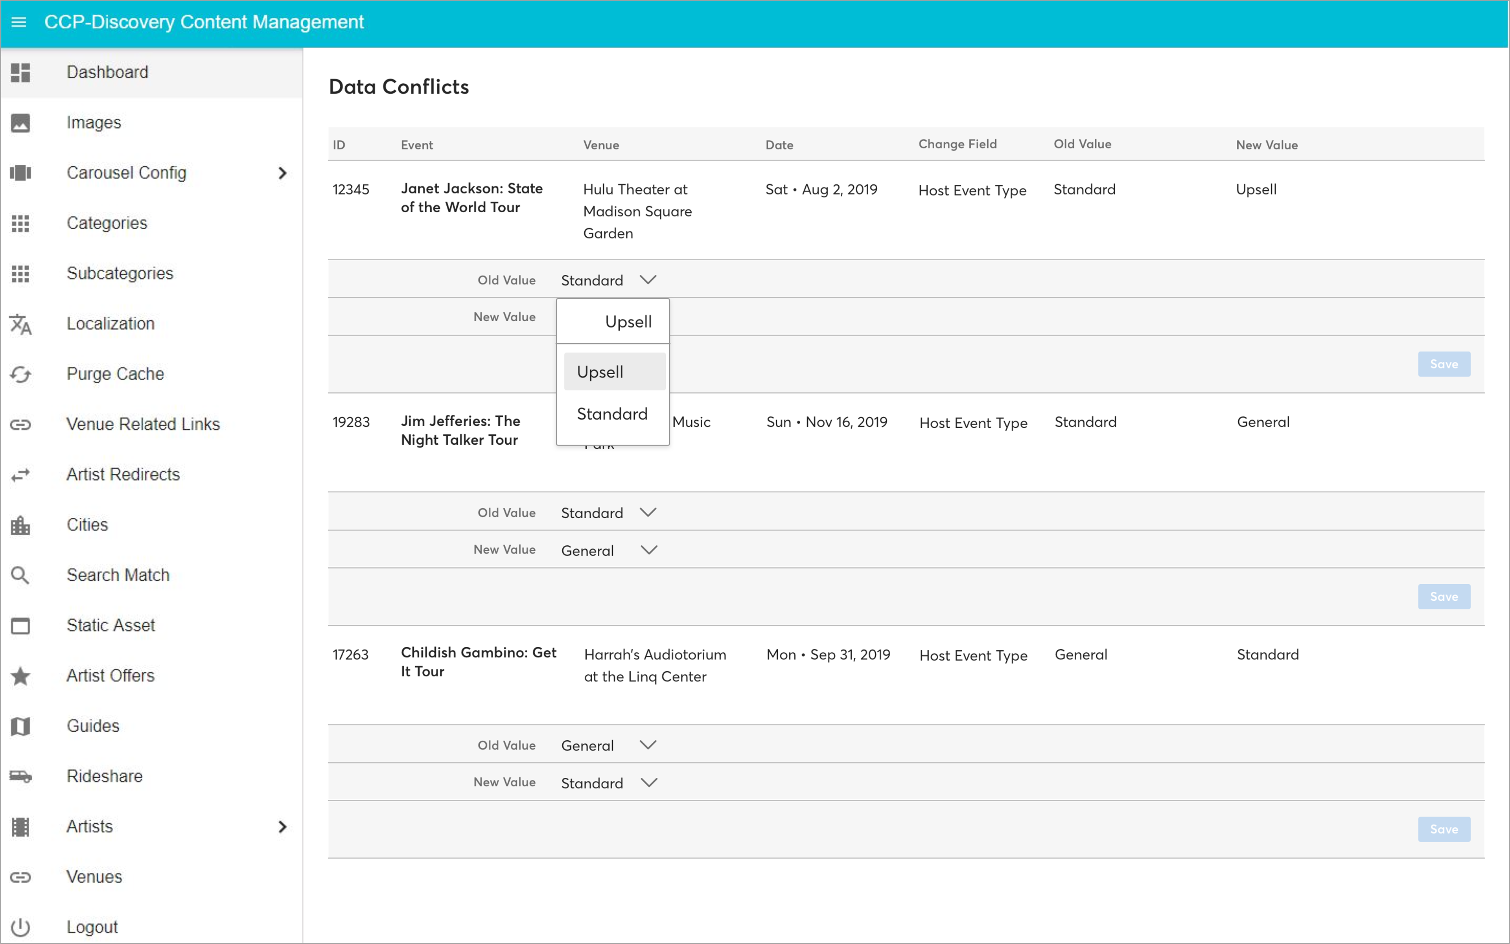The height and width of the screenshot is (944, 1510).
Task: Expand the Carousel Config submenu chevron
Action: point(282,173)
